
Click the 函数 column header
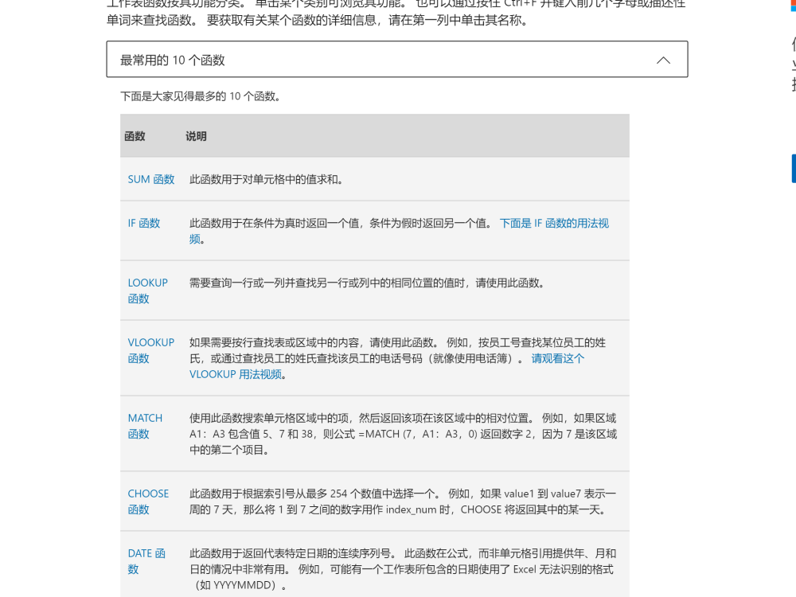(135, 136)
